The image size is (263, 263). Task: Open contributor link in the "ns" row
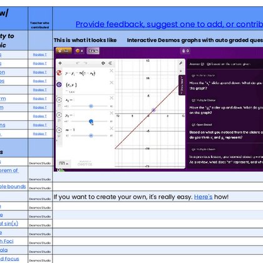pos(40,125)
